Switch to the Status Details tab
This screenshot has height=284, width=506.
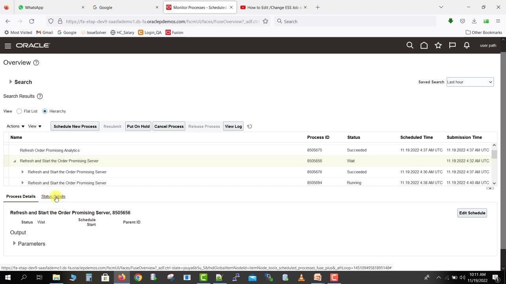pyautogui.click(x=53, y=196)
